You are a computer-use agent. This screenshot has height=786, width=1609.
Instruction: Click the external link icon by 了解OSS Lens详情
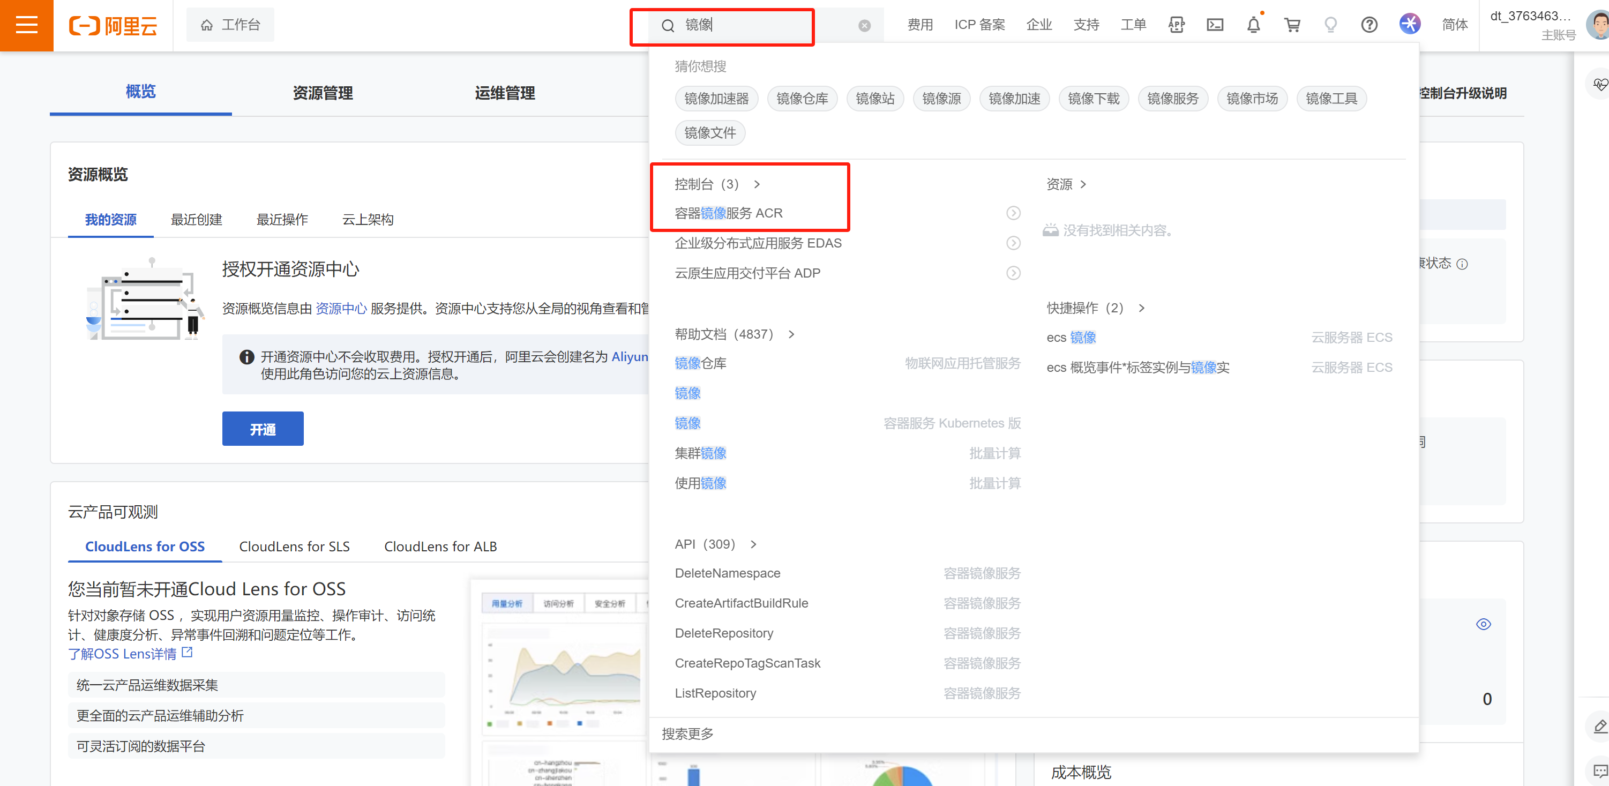[187, 652]
